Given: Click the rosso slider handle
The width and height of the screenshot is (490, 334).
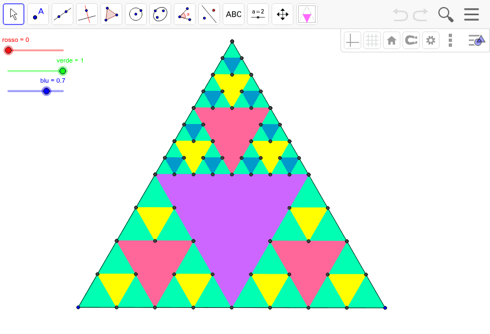Looking at the screenshot, I should click(x=9, y=50).
